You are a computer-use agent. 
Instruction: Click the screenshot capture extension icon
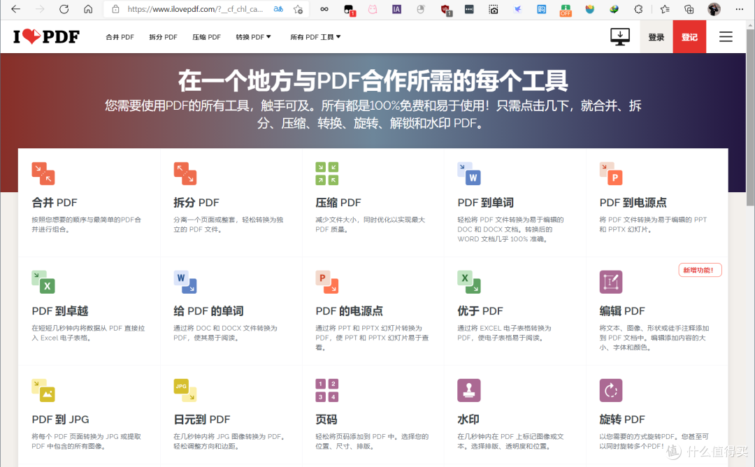(x=494, y=9)
